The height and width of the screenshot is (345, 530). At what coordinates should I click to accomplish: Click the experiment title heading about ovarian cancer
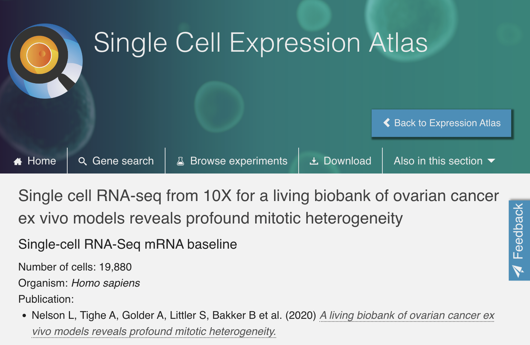pyautogui.click(x=258, y=207)
